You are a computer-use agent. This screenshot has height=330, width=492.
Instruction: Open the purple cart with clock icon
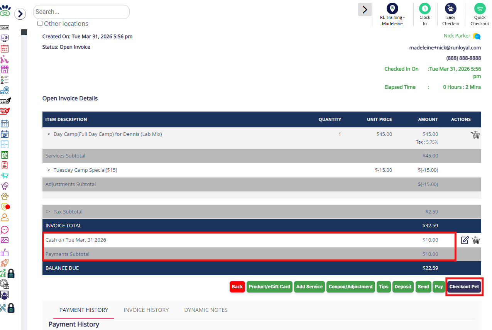point(5,186)
